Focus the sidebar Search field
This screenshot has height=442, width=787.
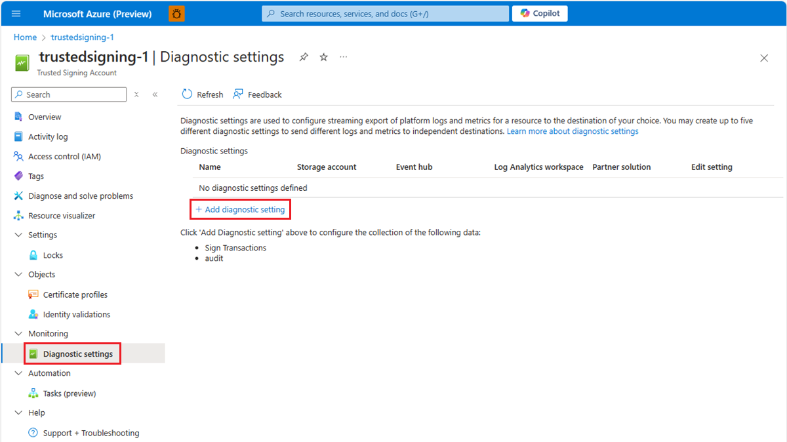pyautogui.click(x=69, y=94)
